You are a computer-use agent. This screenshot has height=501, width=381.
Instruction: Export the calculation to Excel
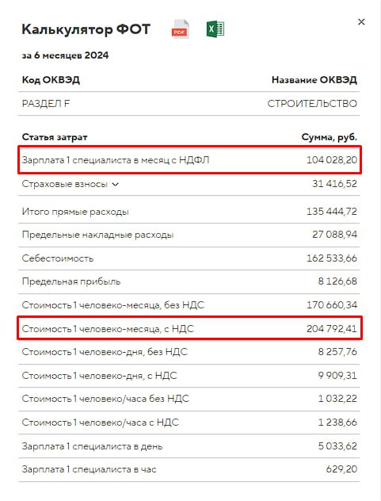(x=215, y=29)
